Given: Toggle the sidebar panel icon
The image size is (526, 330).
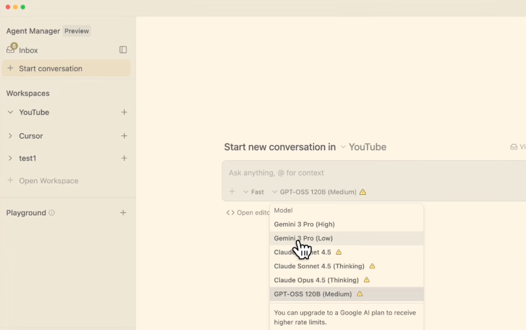Looking at the screenshot, I should tap(123, 50).
